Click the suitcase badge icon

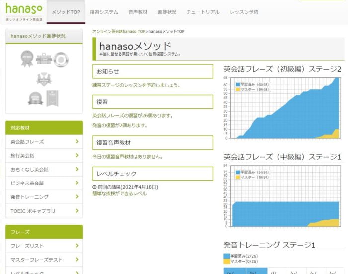(44, 59)
